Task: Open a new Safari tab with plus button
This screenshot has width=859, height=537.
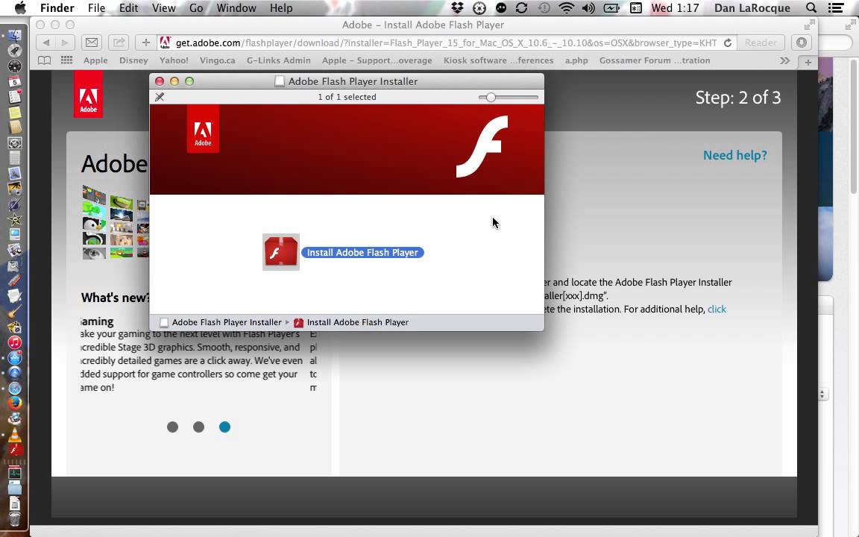Action: [808, 62]
